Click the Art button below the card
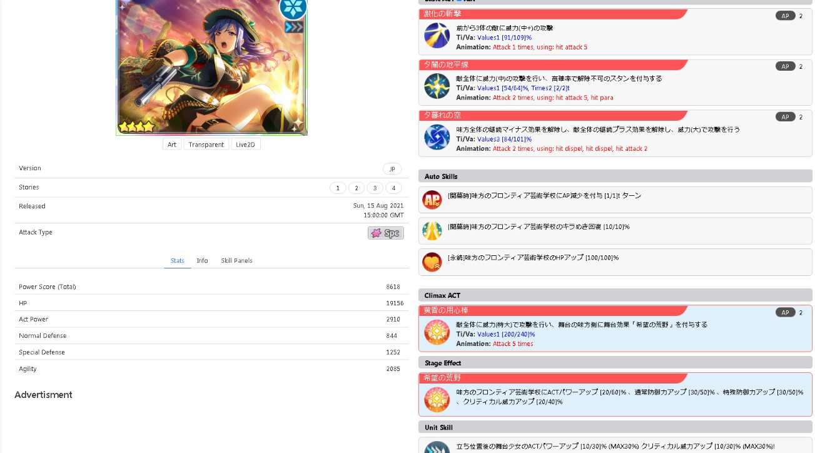Screen dimensions: 815x453 (x=172, y=145)
